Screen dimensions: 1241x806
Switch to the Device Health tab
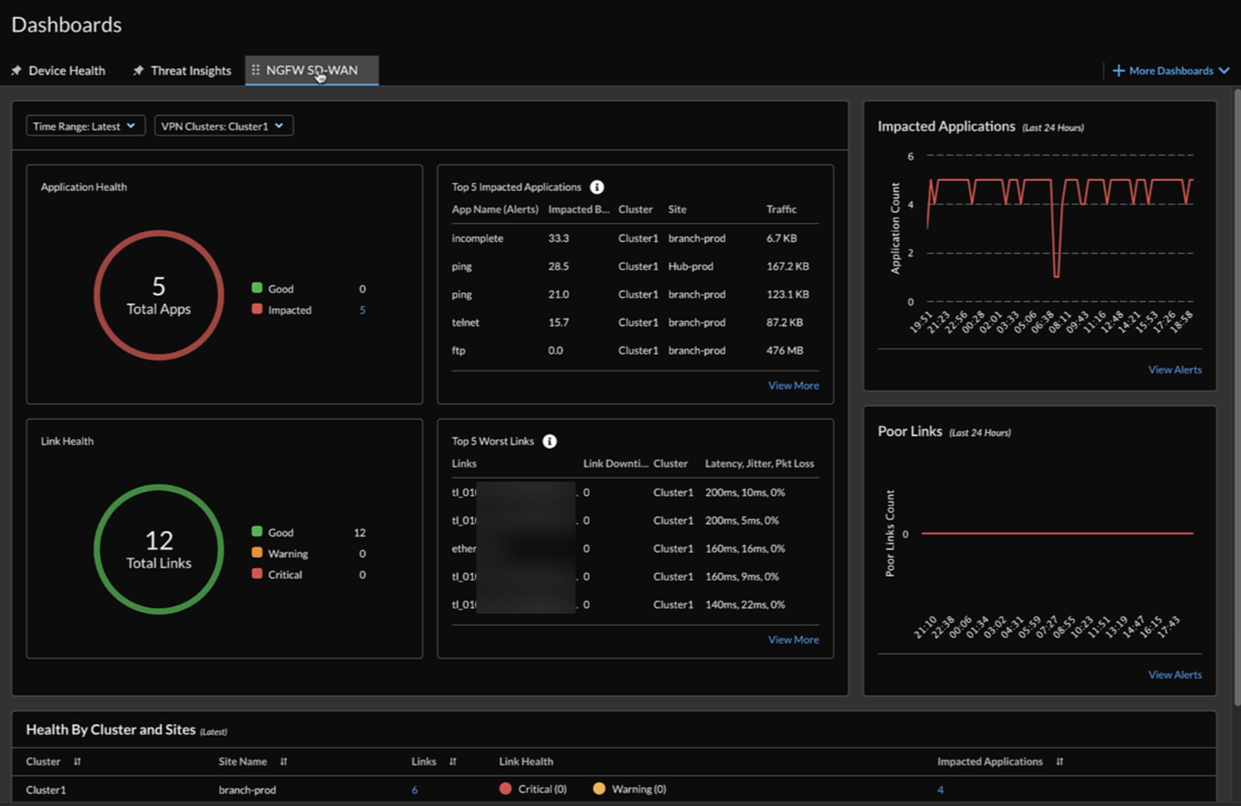click(x=67, y=71)
